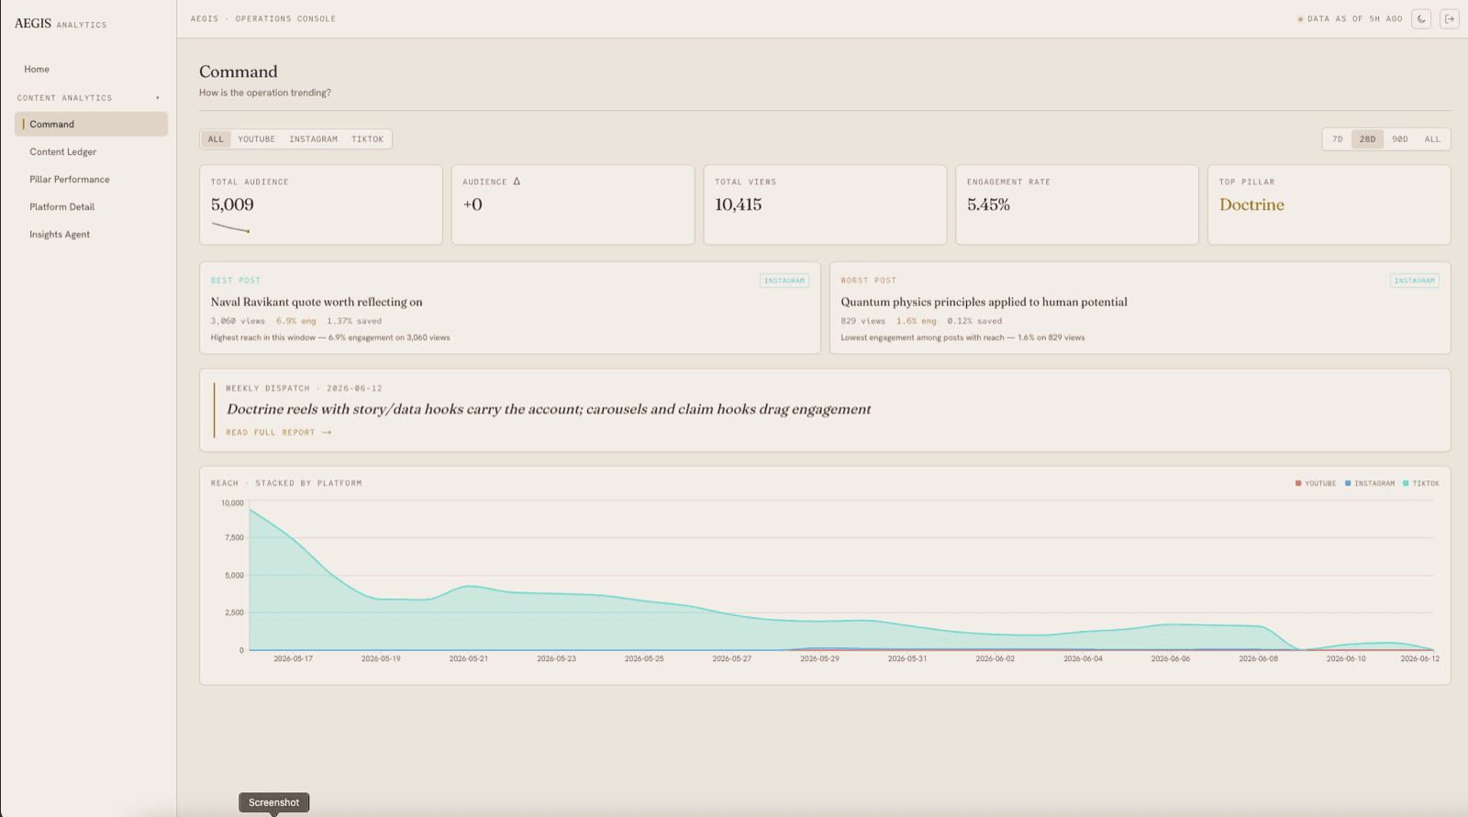Filter by TikTok platform
Screen dimensions: 1468x817
click(367, 139)
